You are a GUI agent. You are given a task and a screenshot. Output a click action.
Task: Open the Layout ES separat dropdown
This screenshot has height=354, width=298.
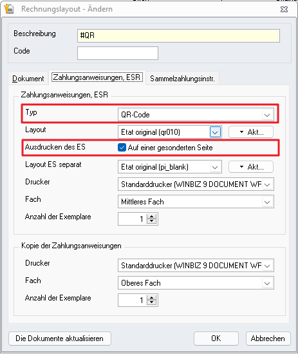pyautogui.click(x=170, y=167)
